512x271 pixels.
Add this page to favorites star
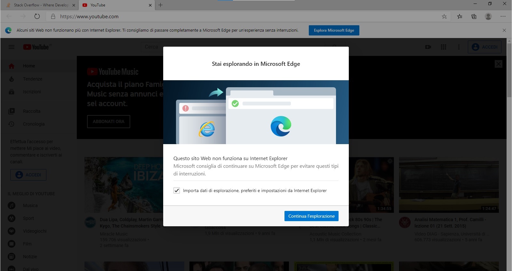coord(444,16)
